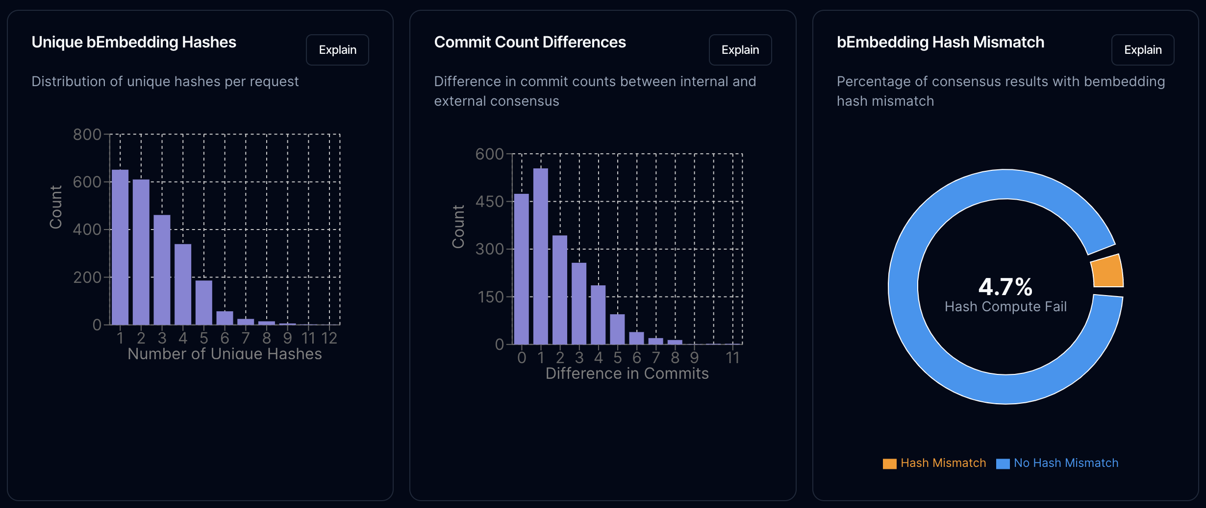
Task: Click bar for 6 unique hashes
Action: [x=225, y=318]
